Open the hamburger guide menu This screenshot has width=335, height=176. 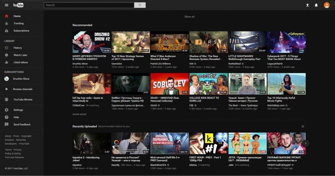[x=6, y=5]
